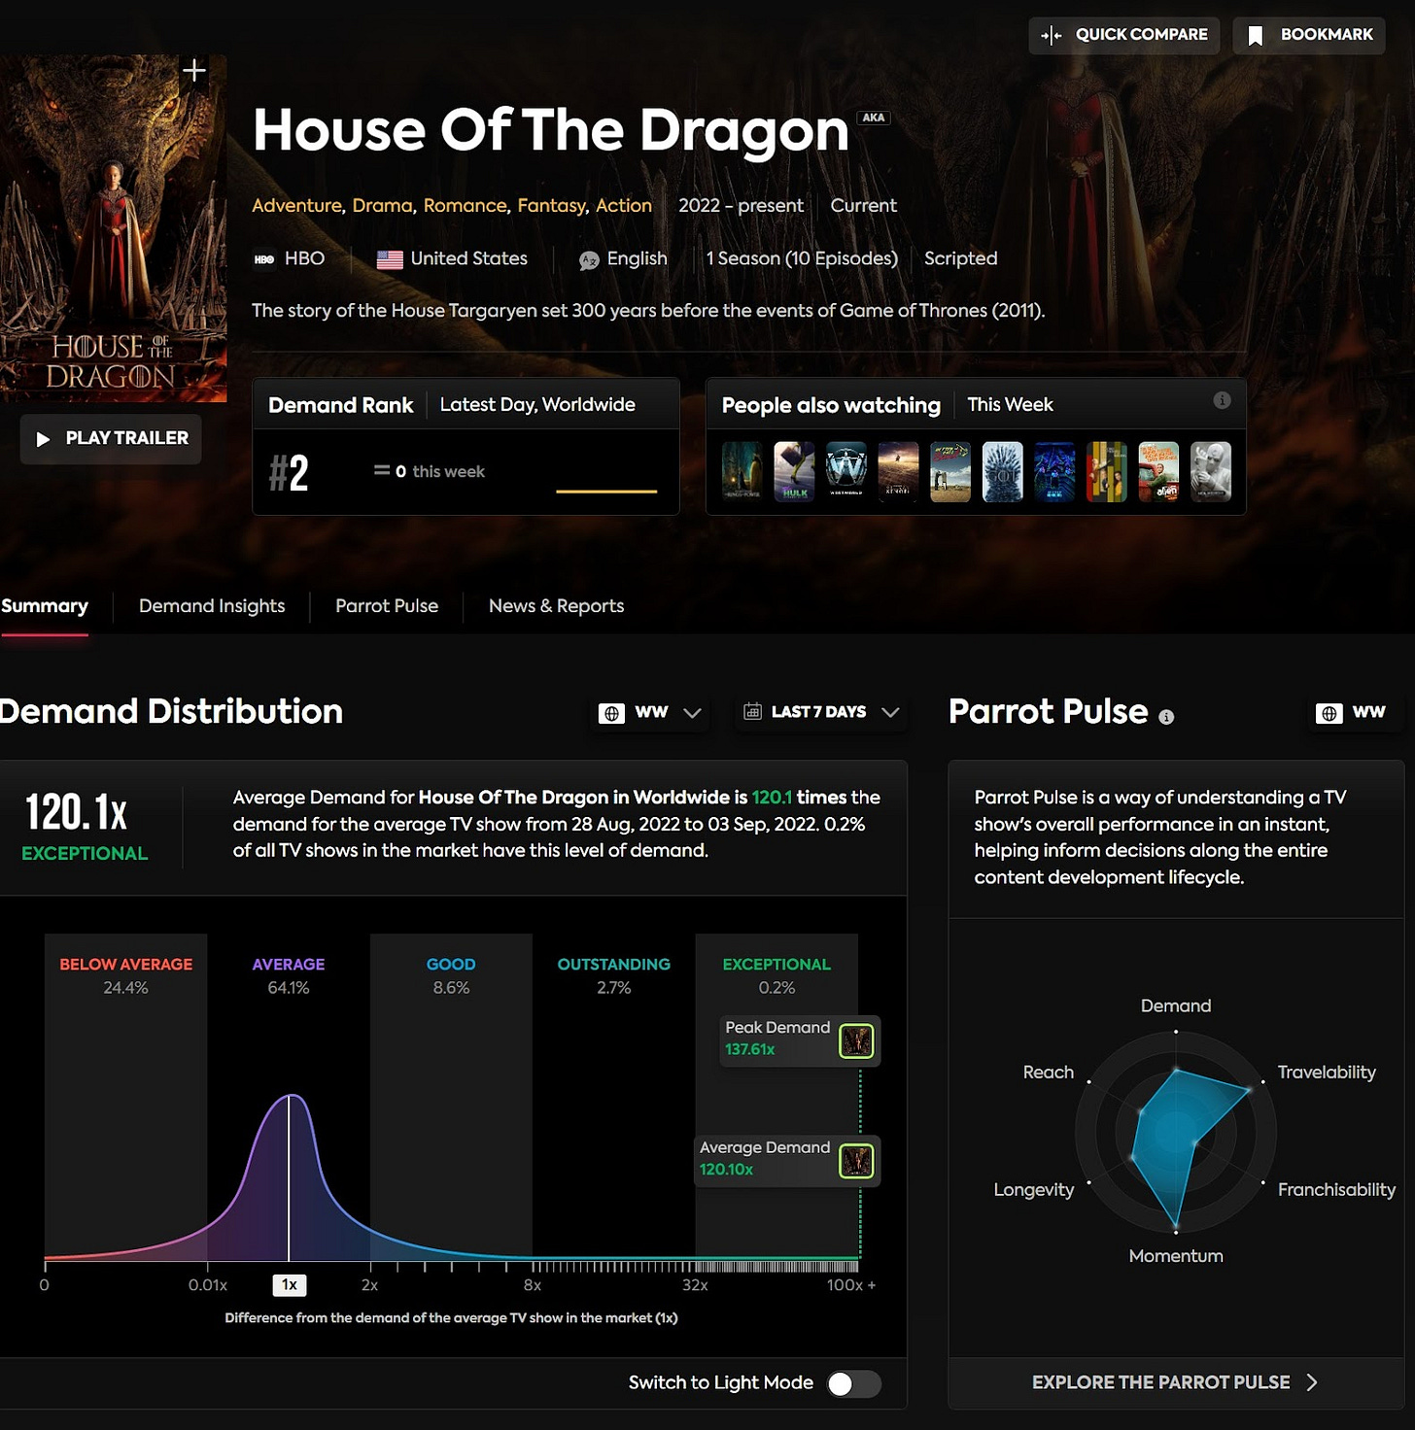The height and width of the screenshot is (1430, 1415).
Task: Open the Obi-Wan Kenobi show thumbnail
Action: pos(898,472)
